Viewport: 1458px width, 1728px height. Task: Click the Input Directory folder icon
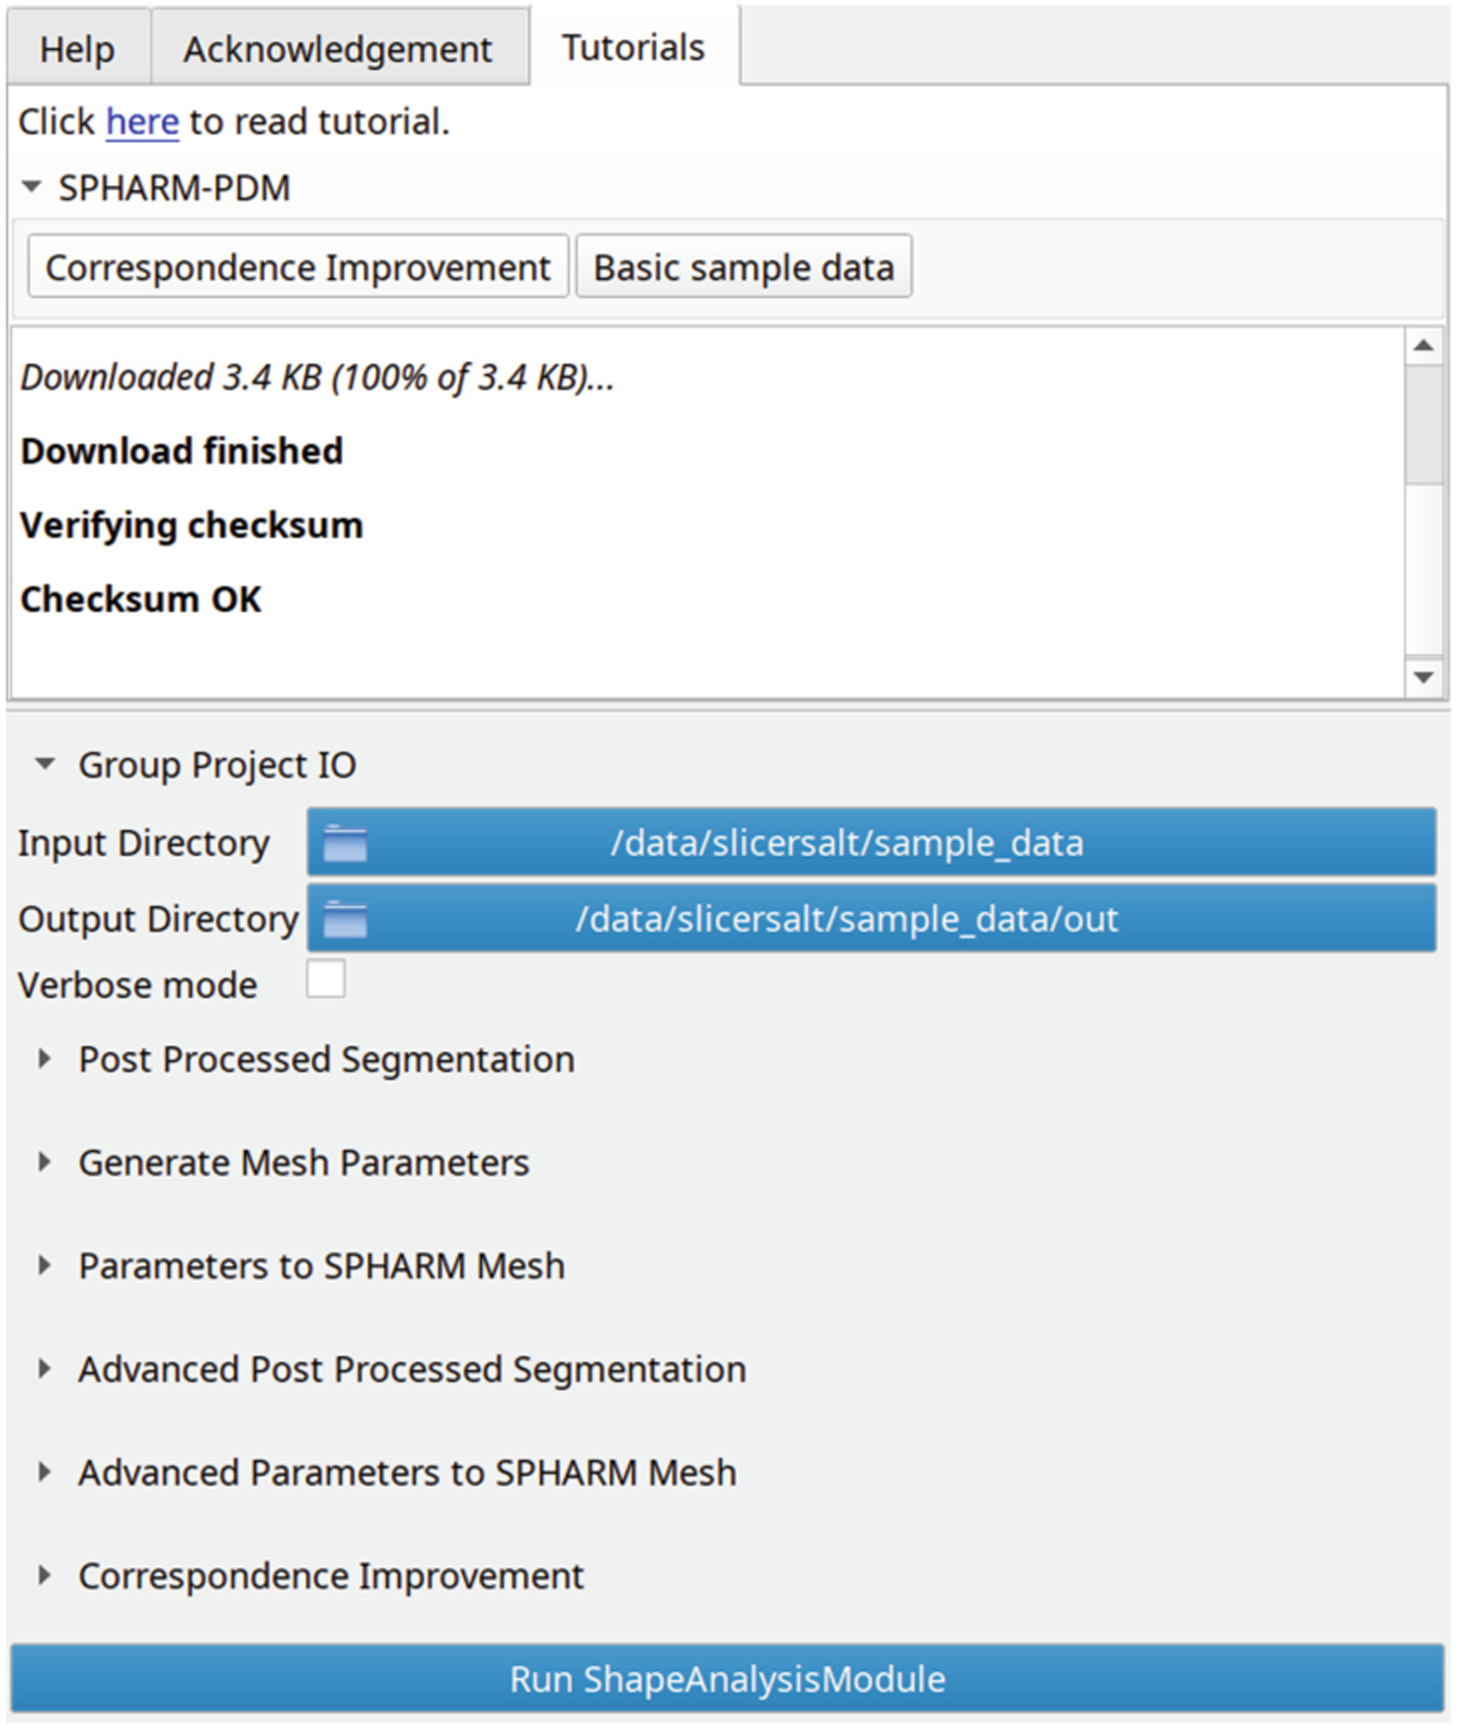[346, 843]
